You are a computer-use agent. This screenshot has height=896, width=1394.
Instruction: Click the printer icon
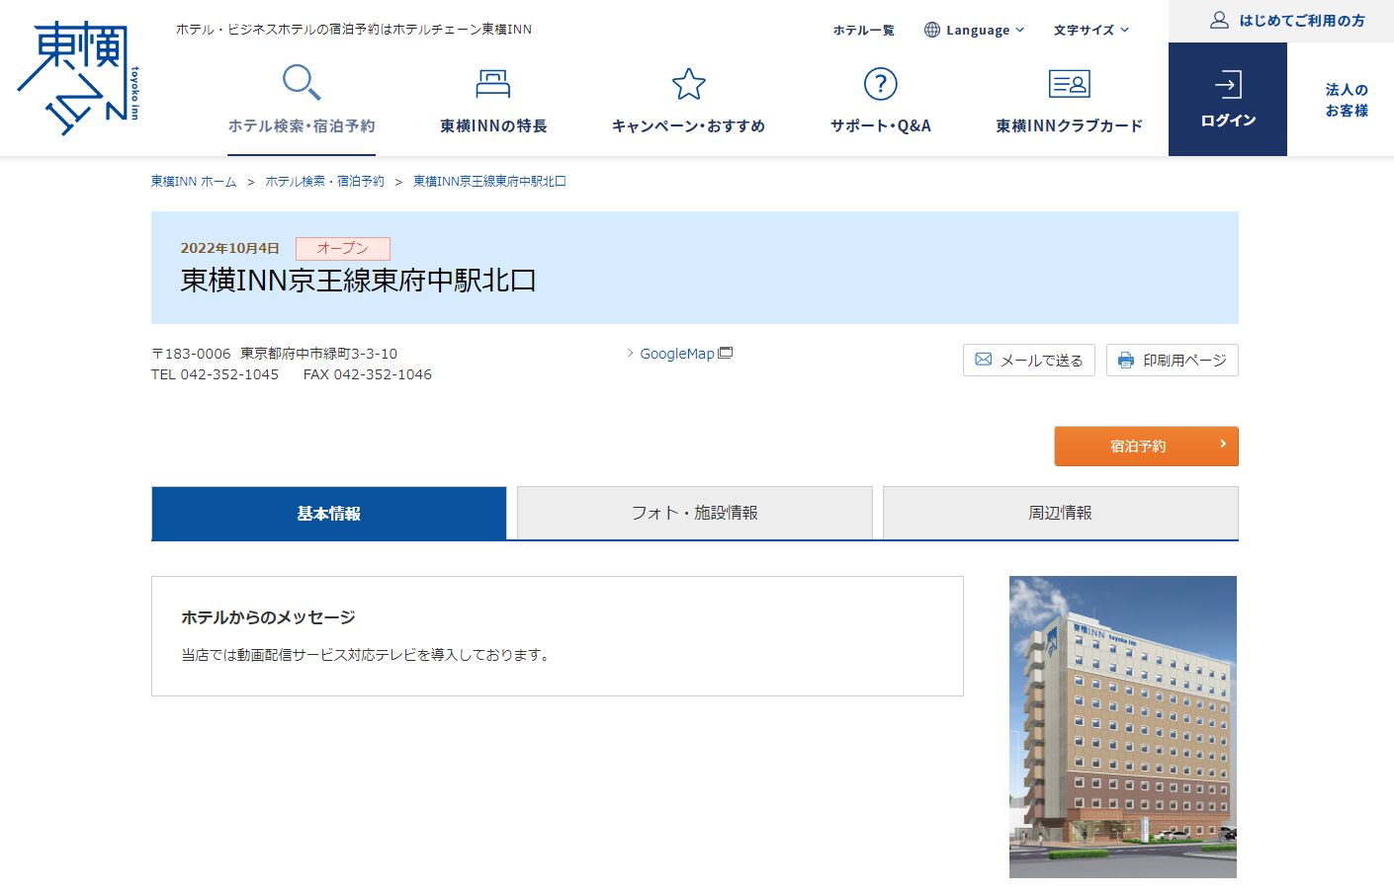click(x=1125, y=360)
